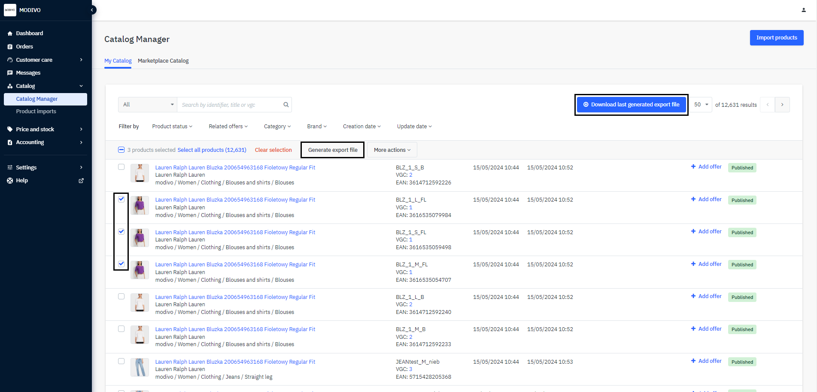Image resolution: width=817 pixels, height=392 pixels.
Task: Open the 50 per page dropdown
Action: click(x=701, y=105)
